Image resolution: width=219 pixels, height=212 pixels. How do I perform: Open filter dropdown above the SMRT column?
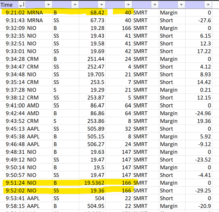[155, 5]
